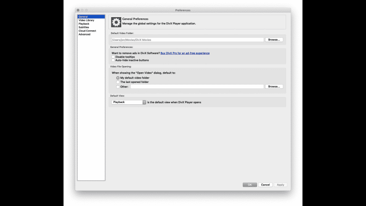Browse for the default video folder
Screen dimensions: 366x206
[x=274, y=40]
